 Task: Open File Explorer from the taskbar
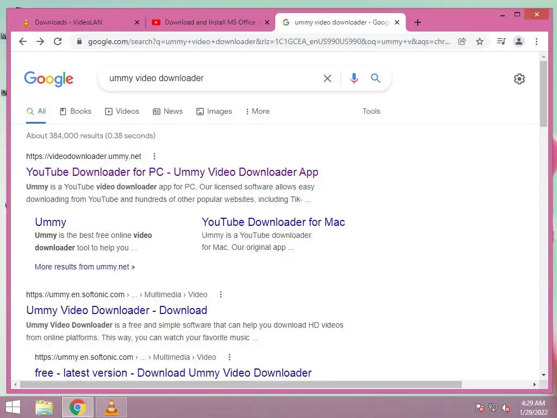click(44, 407)
